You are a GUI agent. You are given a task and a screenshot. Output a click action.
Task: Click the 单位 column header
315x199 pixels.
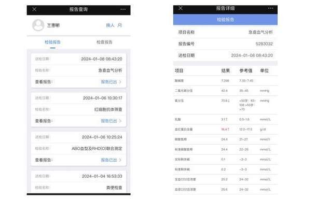264,70
